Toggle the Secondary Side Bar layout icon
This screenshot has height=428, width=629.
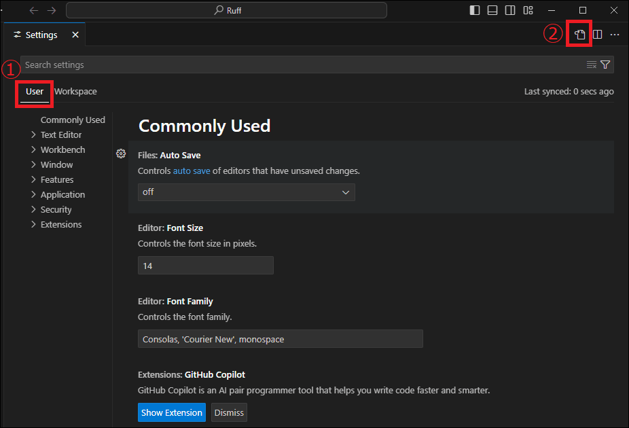coord(510,10)
